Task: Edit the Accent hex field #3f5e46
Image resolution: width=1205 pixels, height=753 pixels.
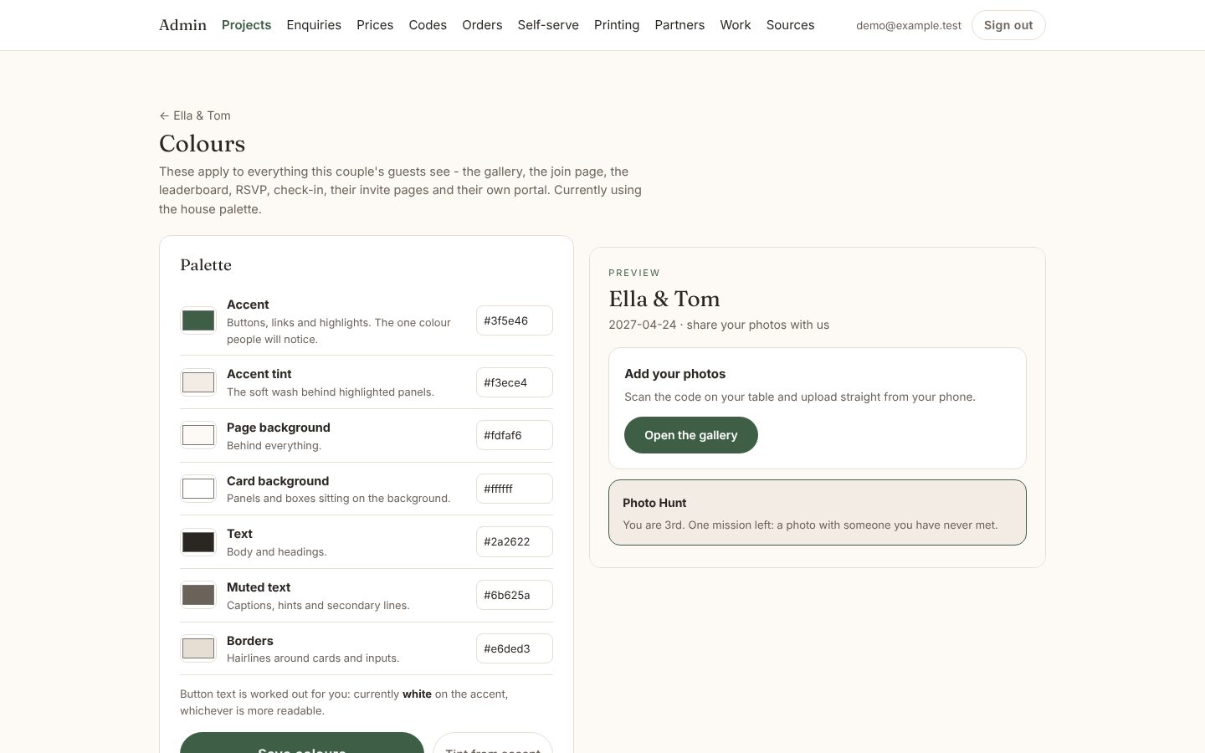Action: 515,320
